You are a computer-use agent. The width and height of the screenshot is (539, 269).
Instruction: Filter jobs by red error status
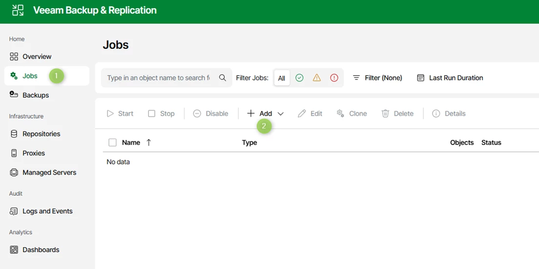coord(334,78)
